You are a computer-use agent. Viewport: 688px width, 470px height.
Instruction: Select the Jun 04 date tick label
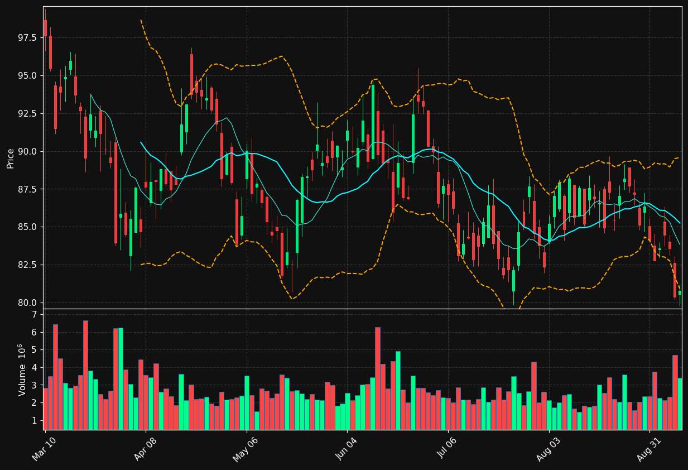tap(346, 449)
